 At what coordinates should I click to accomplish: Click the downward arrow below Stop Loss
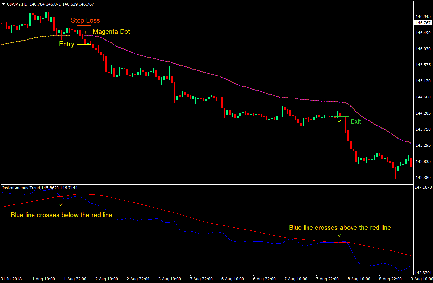85,32
